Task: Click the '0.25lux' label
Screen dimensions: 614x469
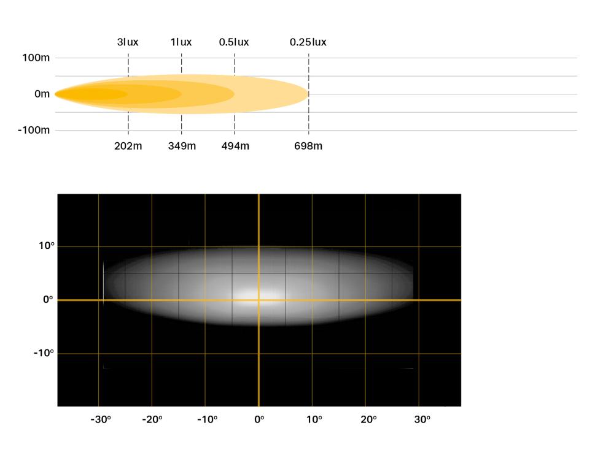Action: pos(308,42)
